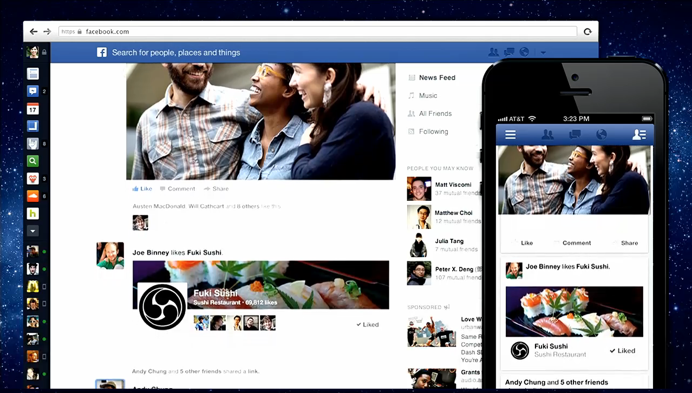Tap the hamburger menu on the phone
The height and width of the screenshot is (393, 692).
(x=510, y=135)
